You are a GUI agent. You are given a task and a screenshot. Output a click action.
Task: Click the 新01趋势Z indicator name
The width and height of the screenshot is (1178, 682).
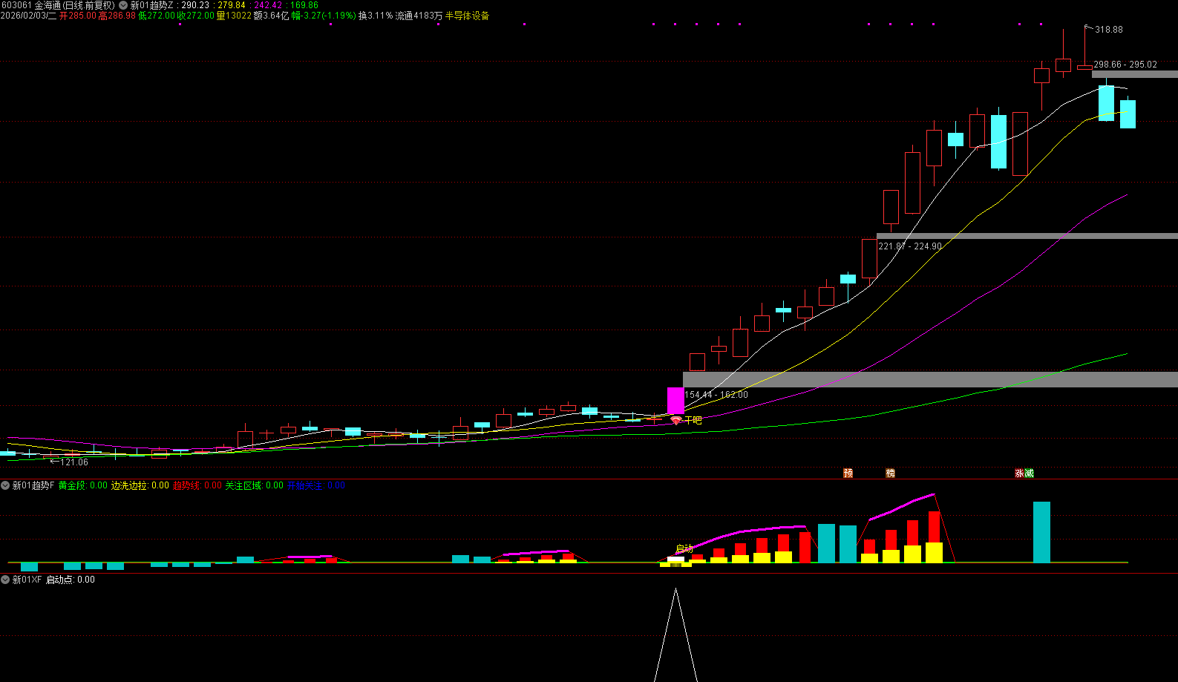[152, 5]
